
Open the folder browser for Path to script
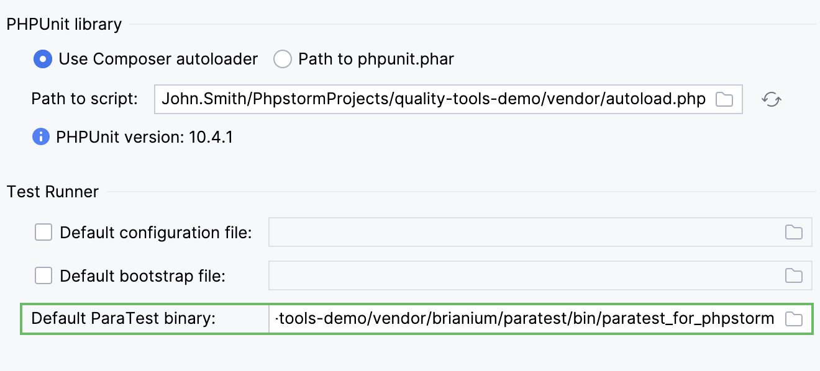(725, 99)
